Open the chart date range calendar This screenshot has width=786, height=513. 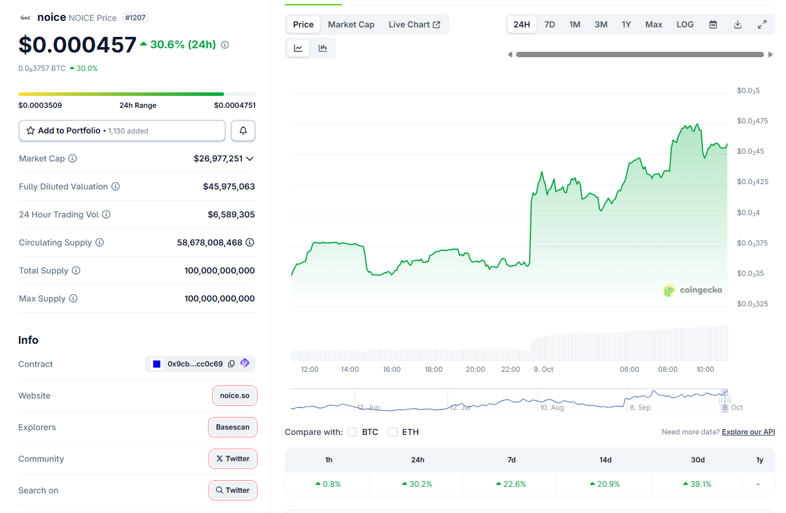point(713,24)
